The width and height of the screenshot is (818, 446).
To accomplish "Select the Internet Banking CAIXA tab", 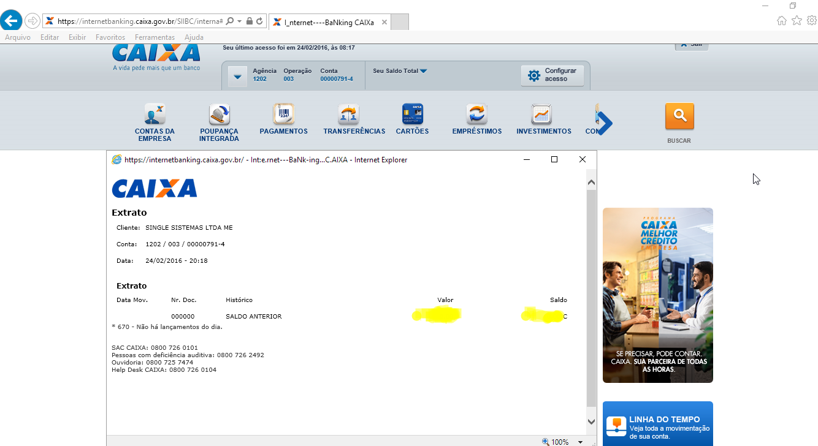I will (329, 22).
